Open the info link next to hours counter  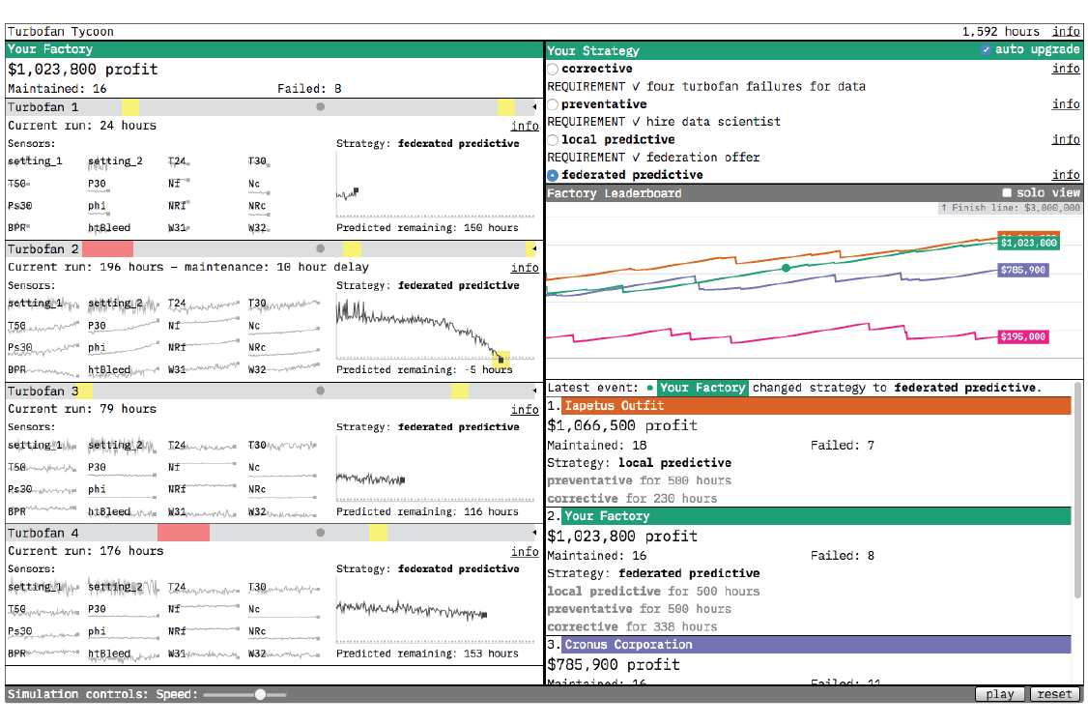coord(1066,31)
